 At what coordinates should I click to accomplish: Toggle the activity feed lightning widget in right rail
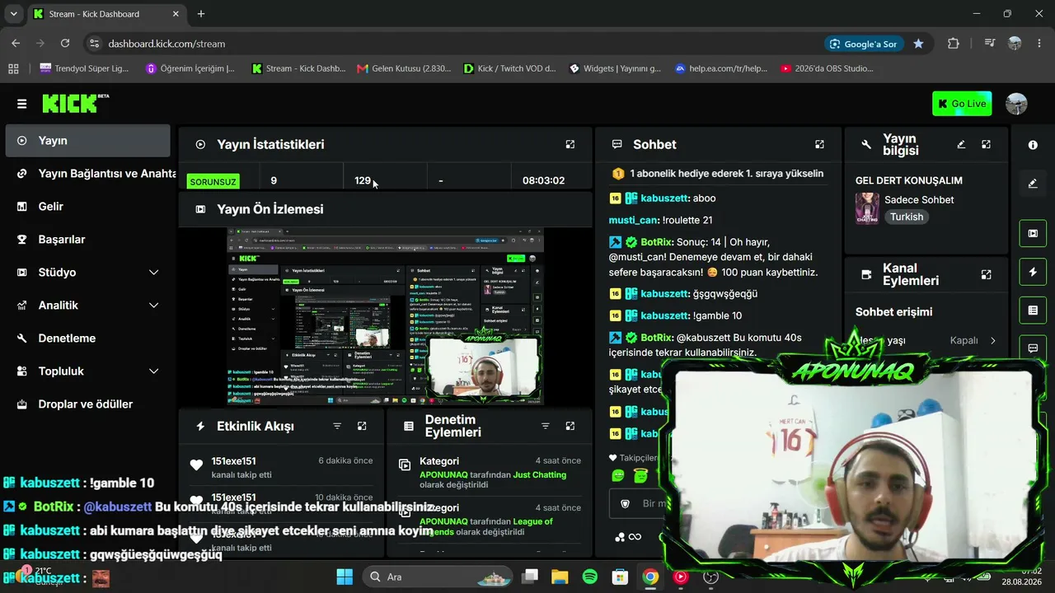pyautogui.click(x=1033, y=272)
